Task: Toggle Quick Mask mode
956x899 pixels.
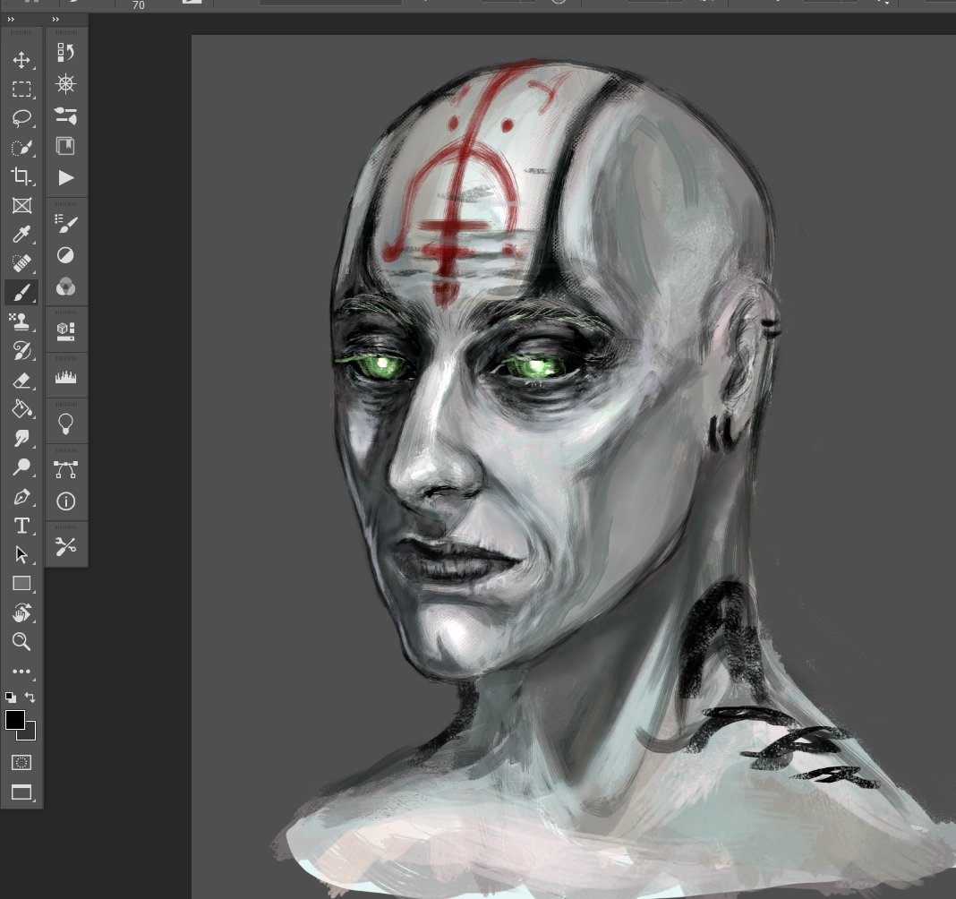Action: 21,762
